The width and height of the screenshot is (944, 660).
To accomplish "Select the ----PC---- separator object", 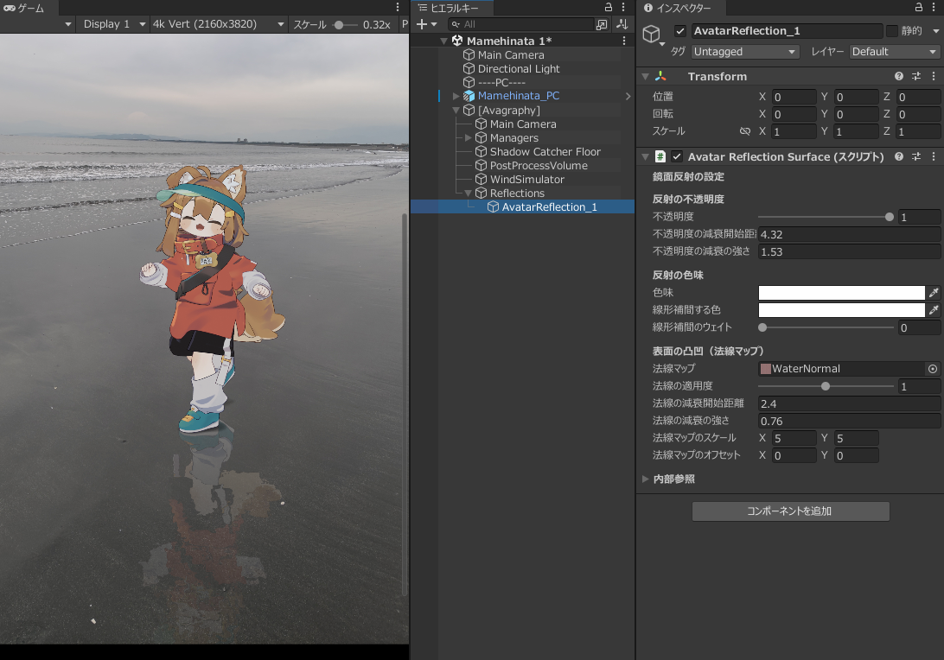I will (501, 82).
